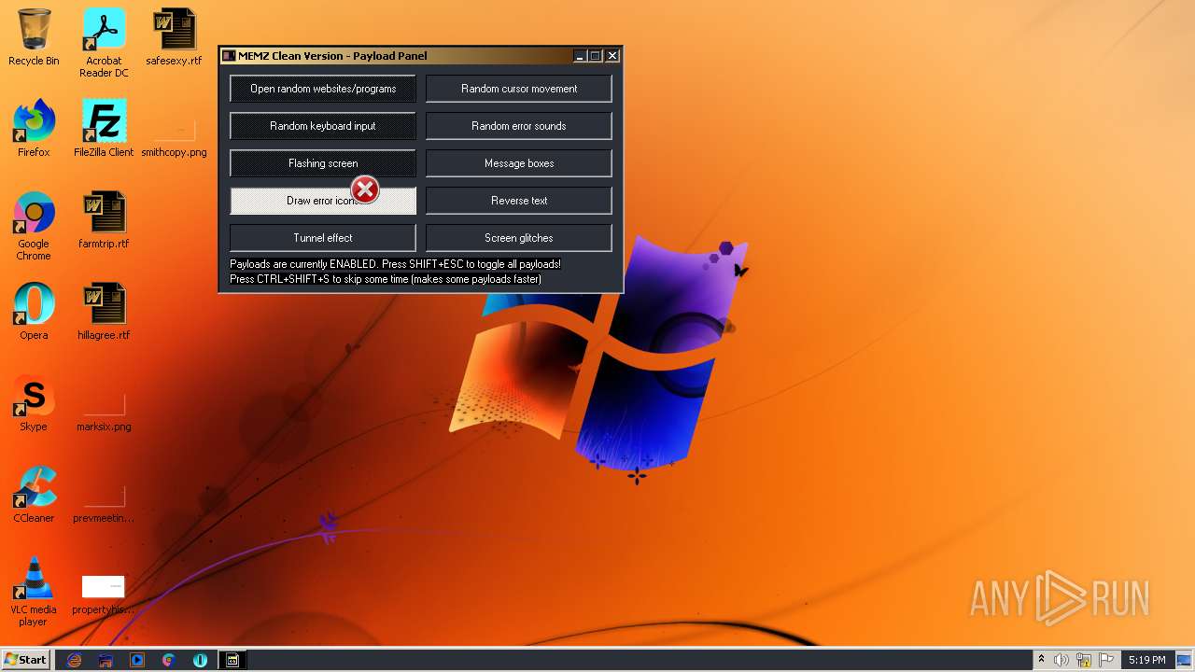Select the hillagree.rtf document icon

104,312
